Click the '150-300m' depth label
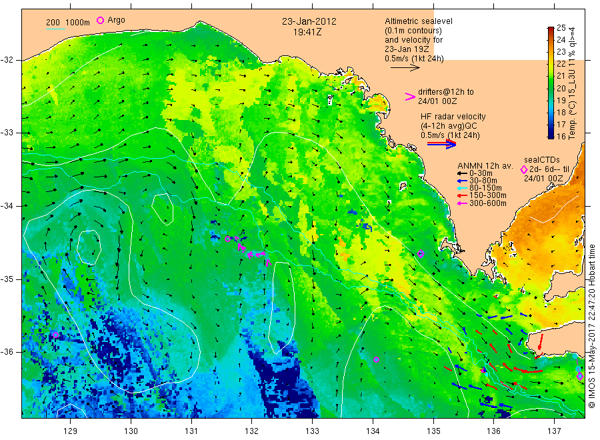600x440 pixels. (487, 196)
